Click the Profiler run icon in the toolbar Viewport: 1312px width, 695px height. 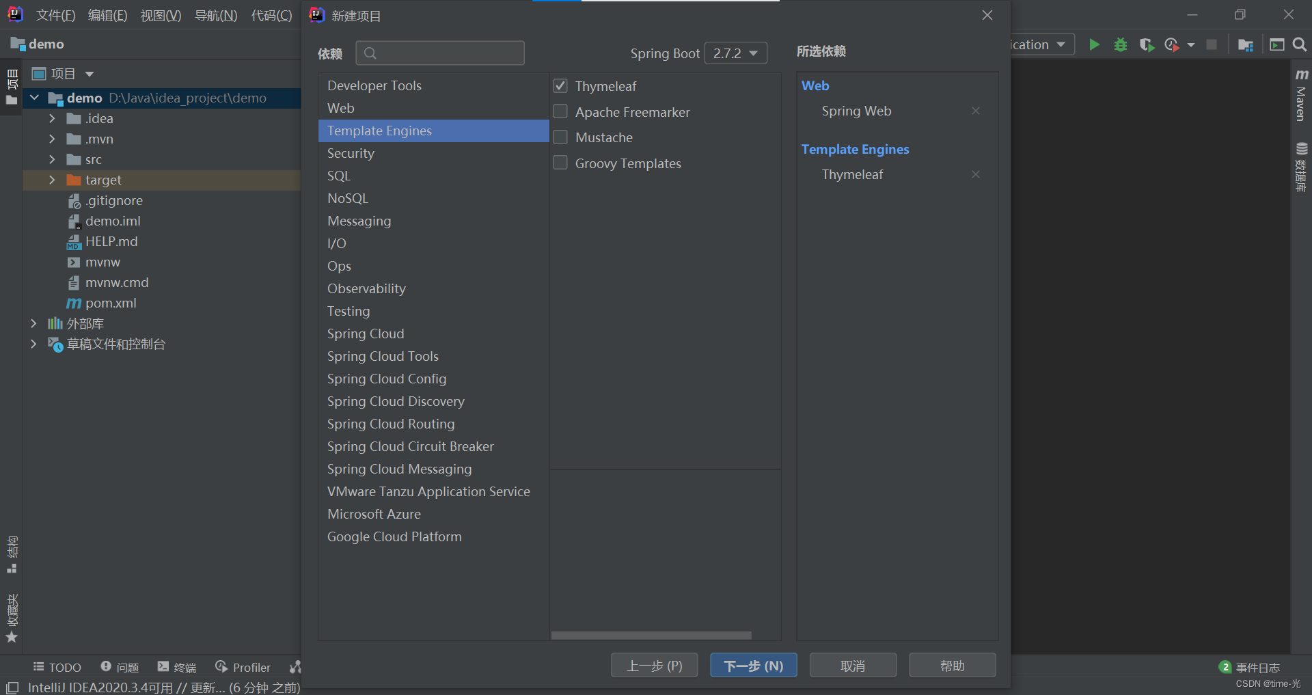tap(1172, 44)
